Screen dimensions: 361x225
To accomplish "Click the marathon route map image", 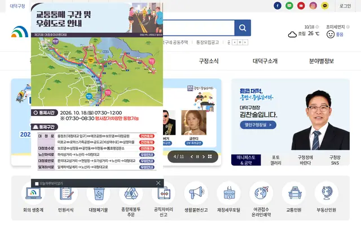I will click(97, 71).
